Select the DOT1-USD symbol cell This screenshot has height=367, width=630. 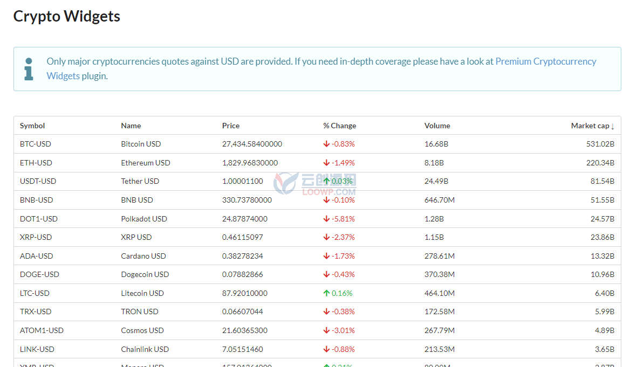click(39, 219)
